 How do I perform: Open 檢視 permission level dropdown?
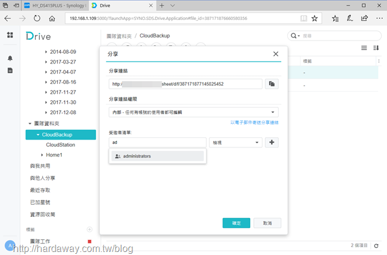(x=236, y=143)
